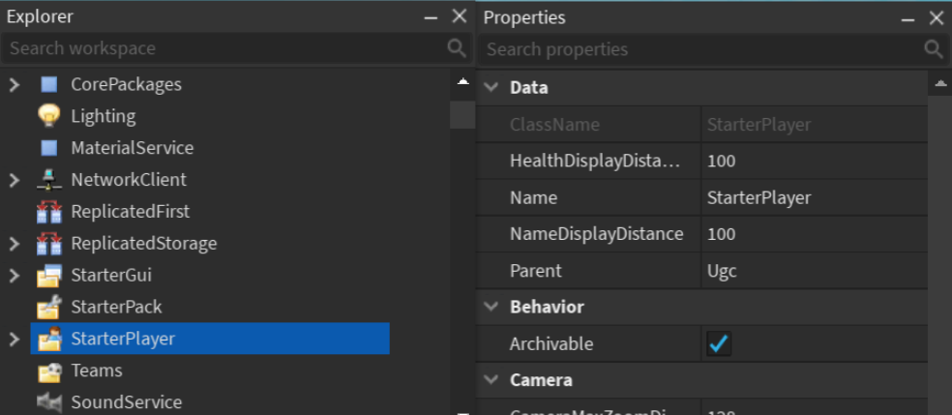This screenshot has width=952, height=415.
Task: Select SoundService in the Explorer
Action: click(x=127, y=402)
